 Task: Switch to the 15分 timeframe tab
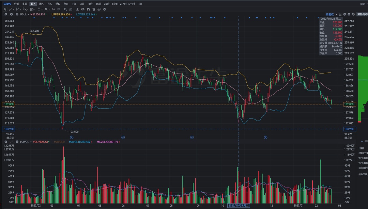[98, 4]
